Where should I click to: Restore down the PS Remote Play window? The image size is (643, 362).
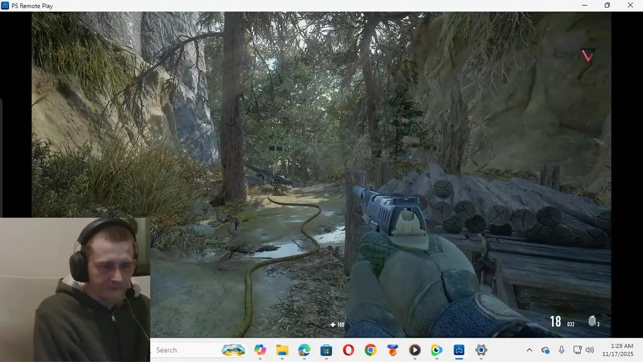[607, 6]
